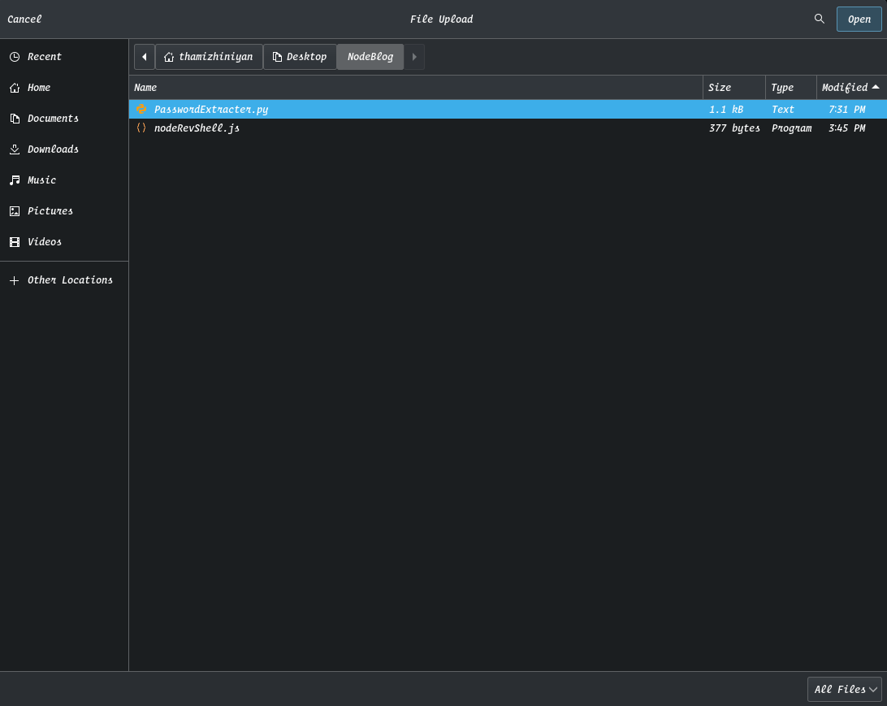Click the NodeBlog breadcrumb
This screenshot has height=706, width=887.
[x=370, y=57]
